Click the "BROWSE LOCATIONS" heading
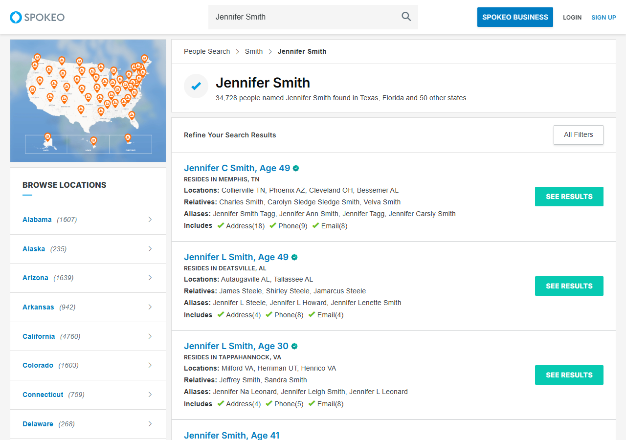The height and width of the screenshot is (440, 626). tap(65, 185)
